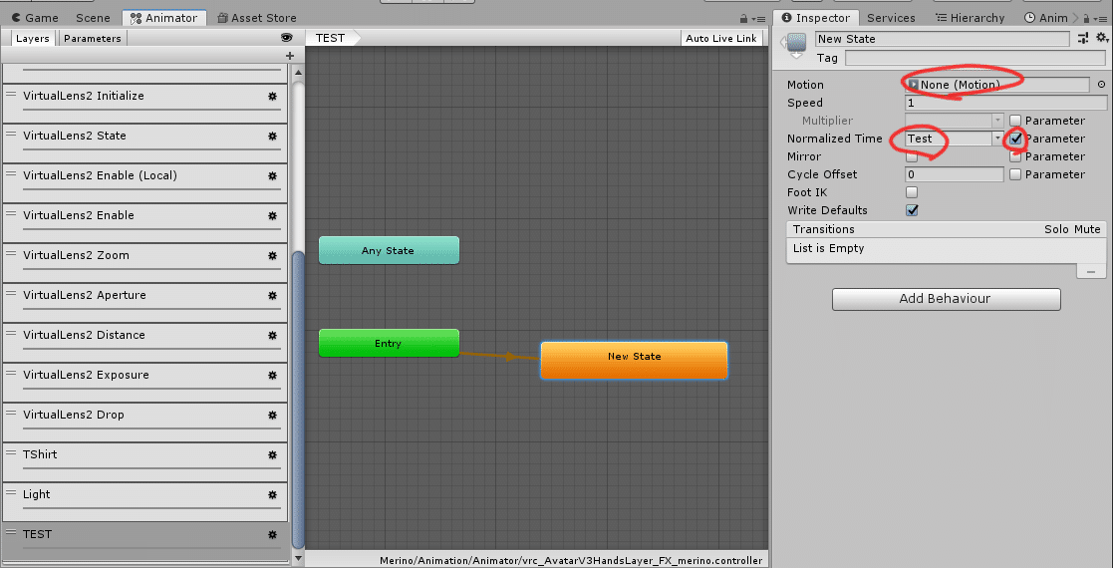Toggle the Mirror checkbox
1113x568 pixels.
(x=912, y=156)
